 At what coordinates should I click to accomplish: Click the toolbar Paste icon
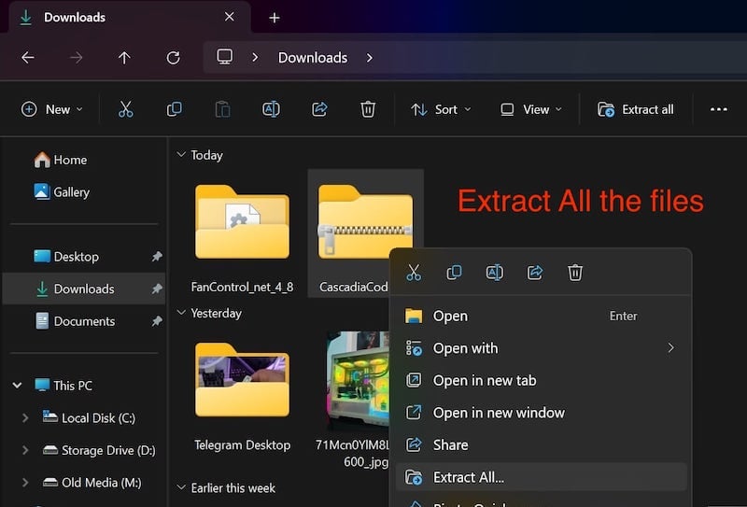coord(222,109)
